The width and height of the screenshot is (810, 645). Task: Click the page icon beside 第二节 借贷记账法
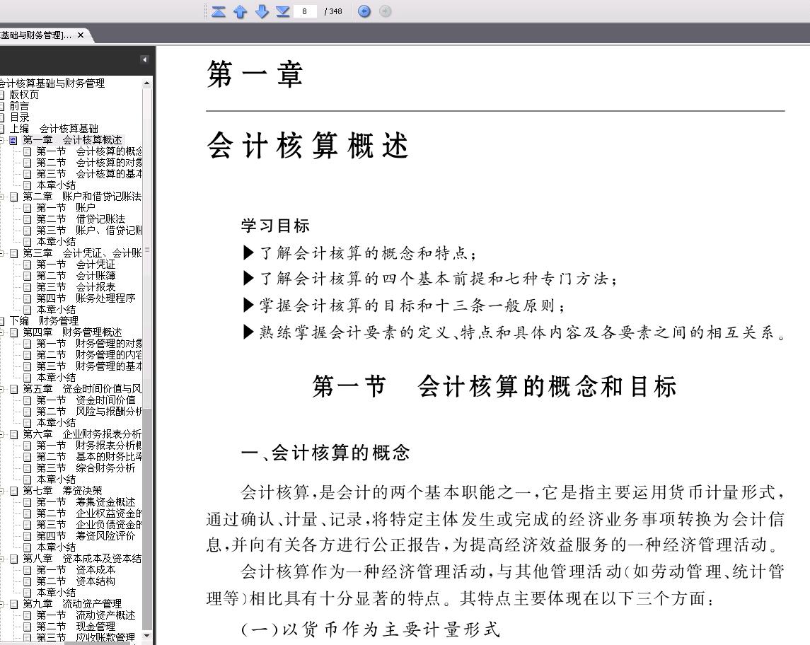[x=28, y=219]
